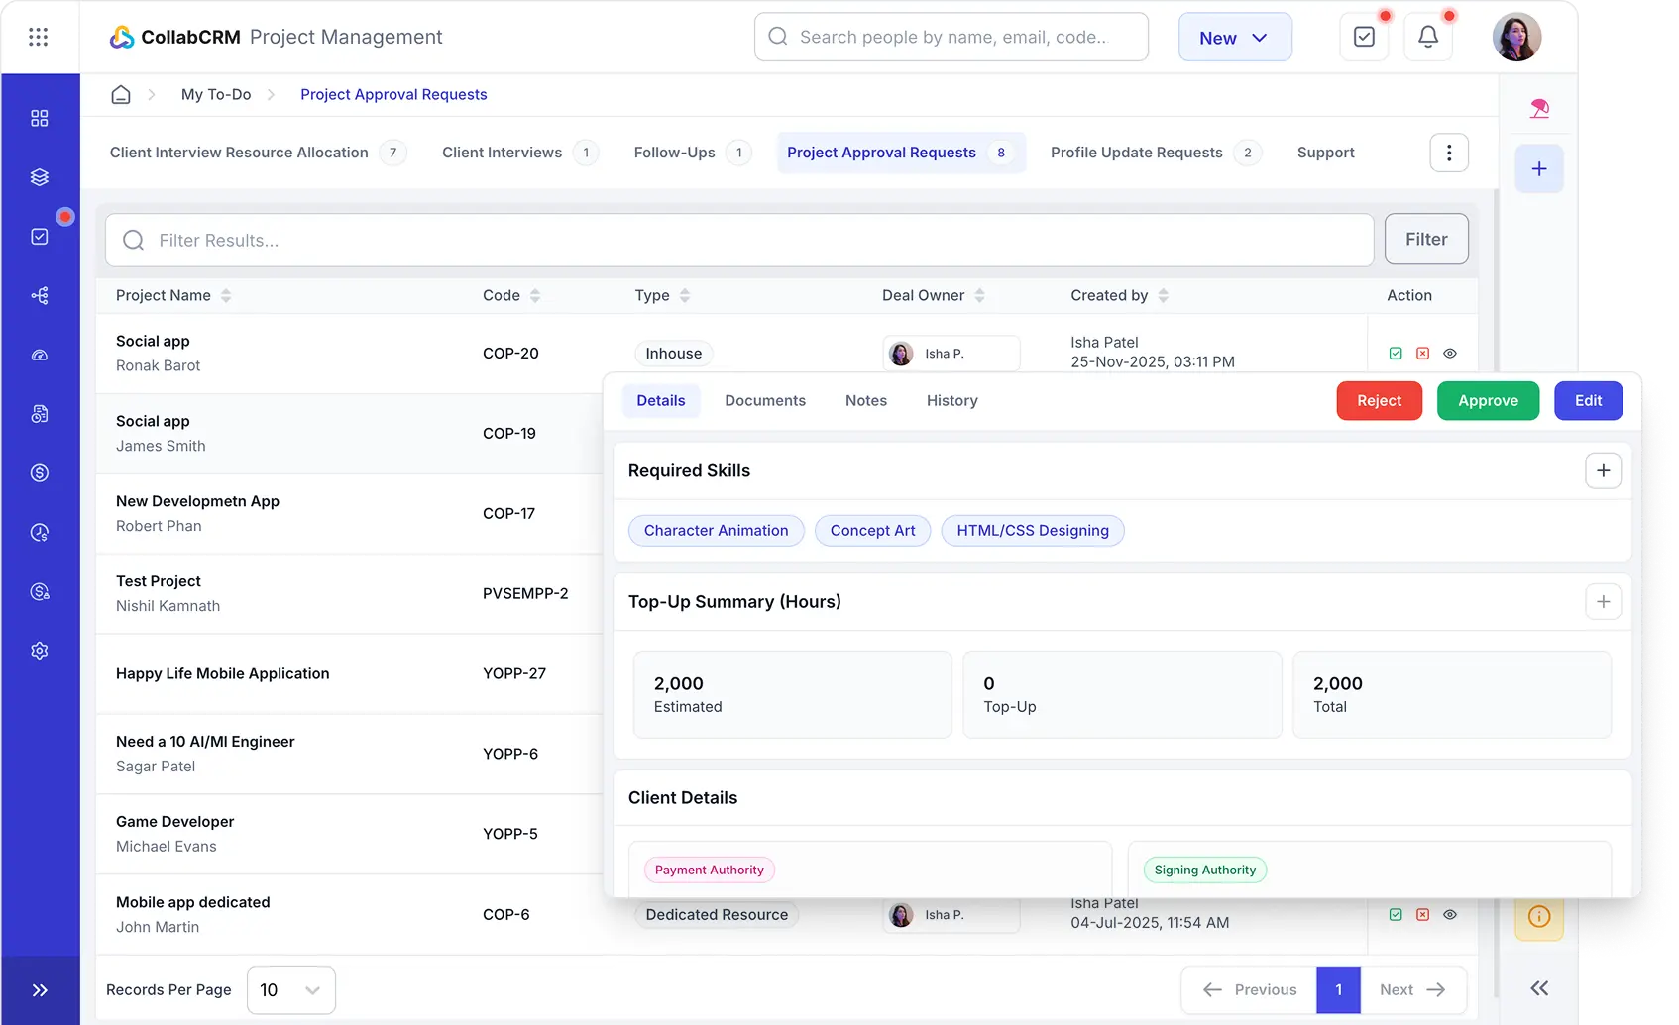1679x1025 pixels.
Task: Switch to the Documents tab
Action: coord(764,401)
